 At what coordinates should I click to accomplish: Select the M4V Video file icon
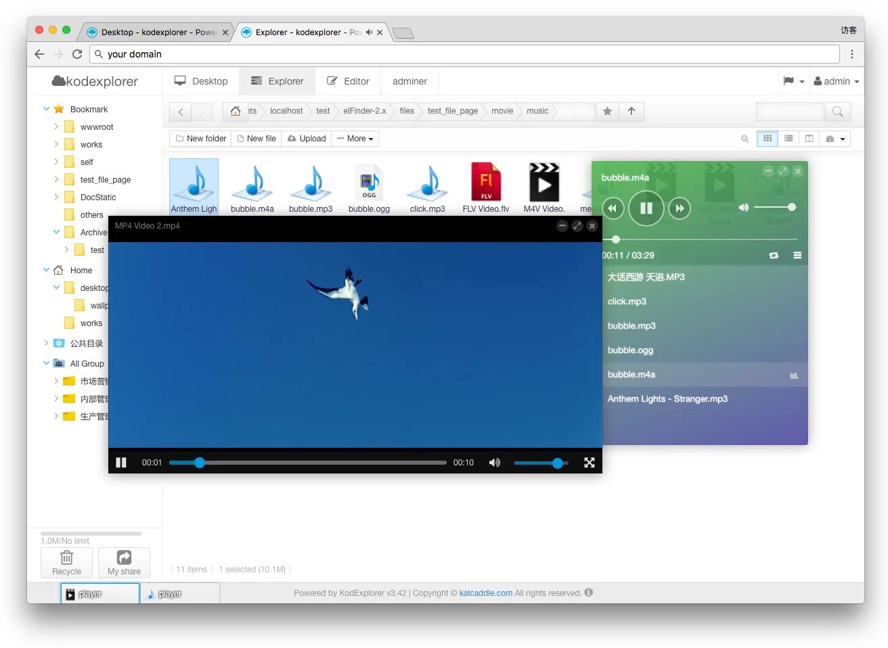pyautogui.click(x=544, y=187)
